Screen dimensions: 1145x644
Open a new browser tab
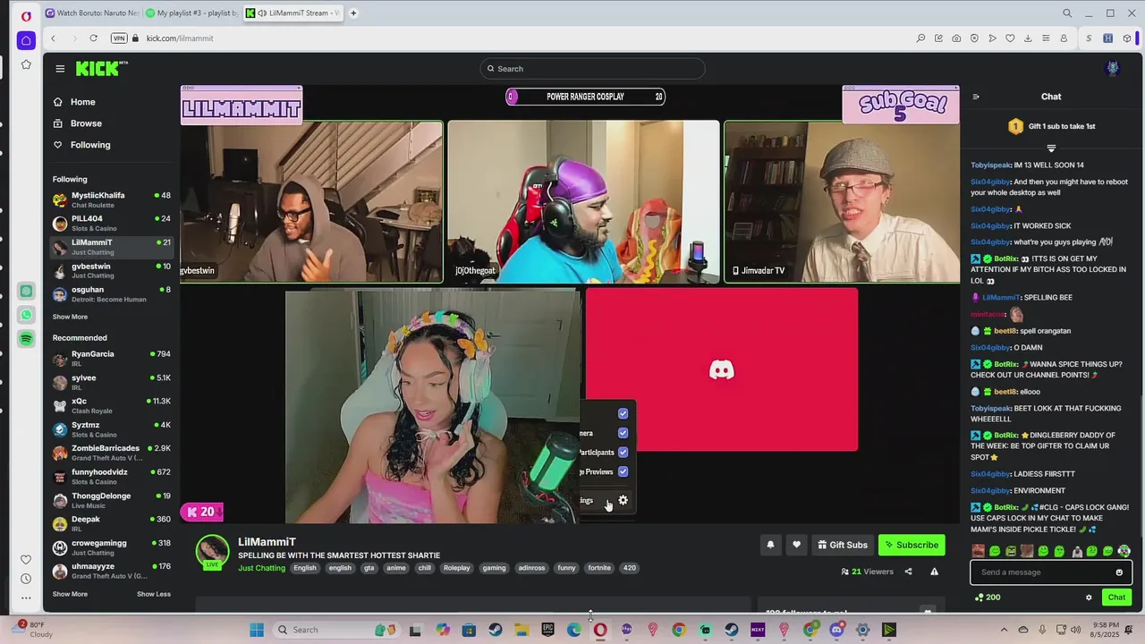[353, 13]
